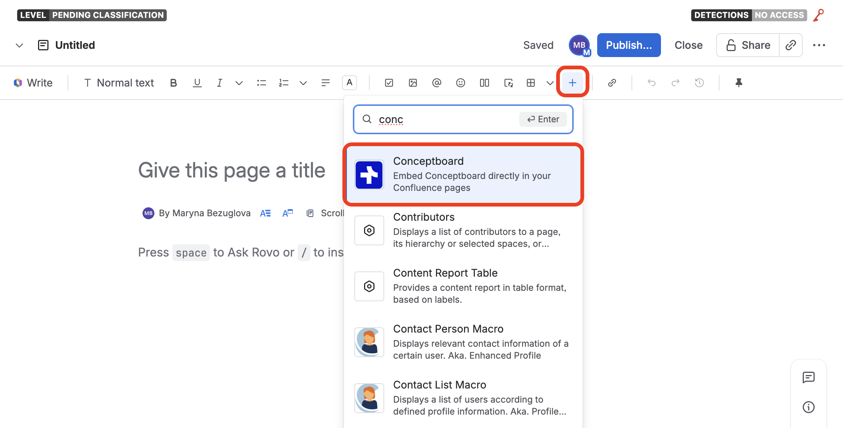Click the page body placeholder text

(241, 252)
